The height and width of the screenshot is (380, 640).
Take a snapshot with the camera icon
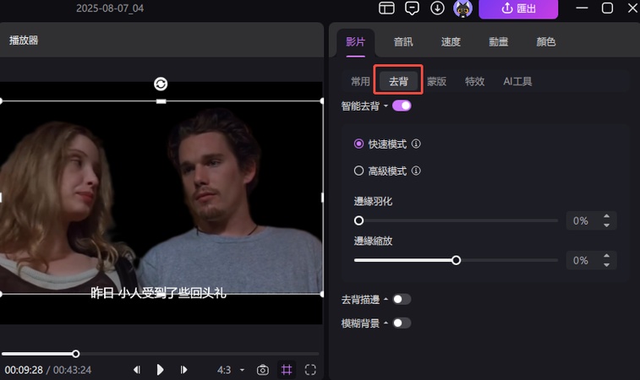262,370
